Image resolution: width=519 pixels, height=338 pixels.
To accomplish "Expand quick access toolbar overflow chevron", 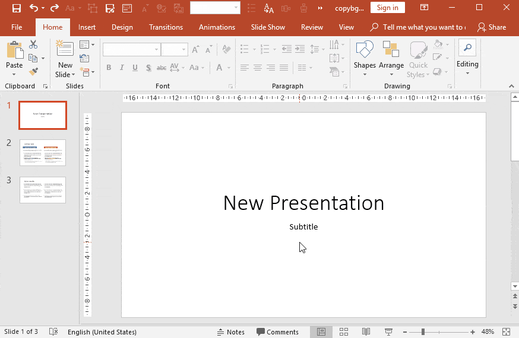I will click(x=320, y=8).
